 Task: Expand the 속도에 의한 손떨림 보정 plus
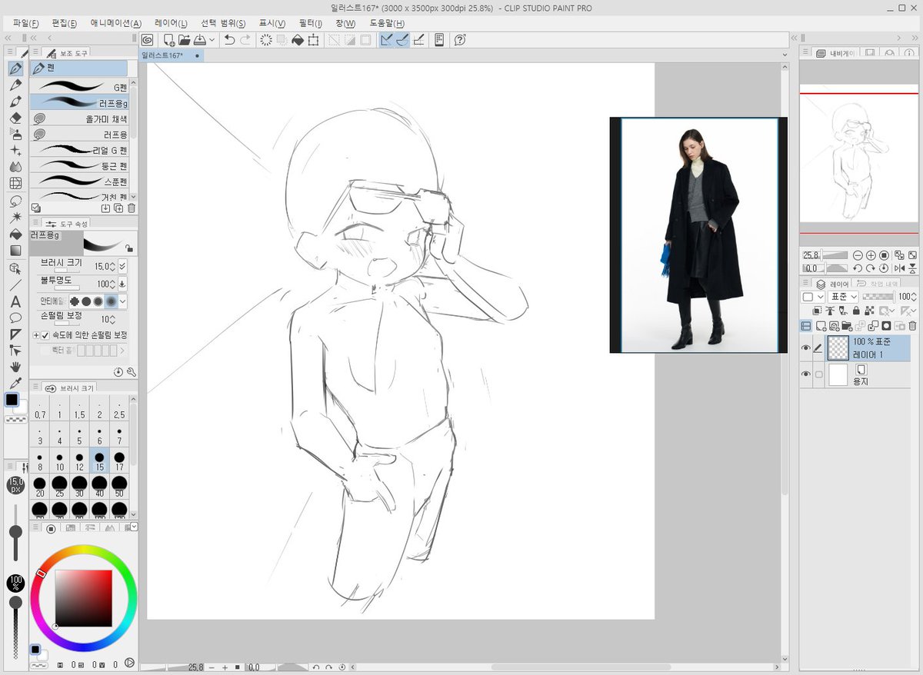click(x=36, y=335)
